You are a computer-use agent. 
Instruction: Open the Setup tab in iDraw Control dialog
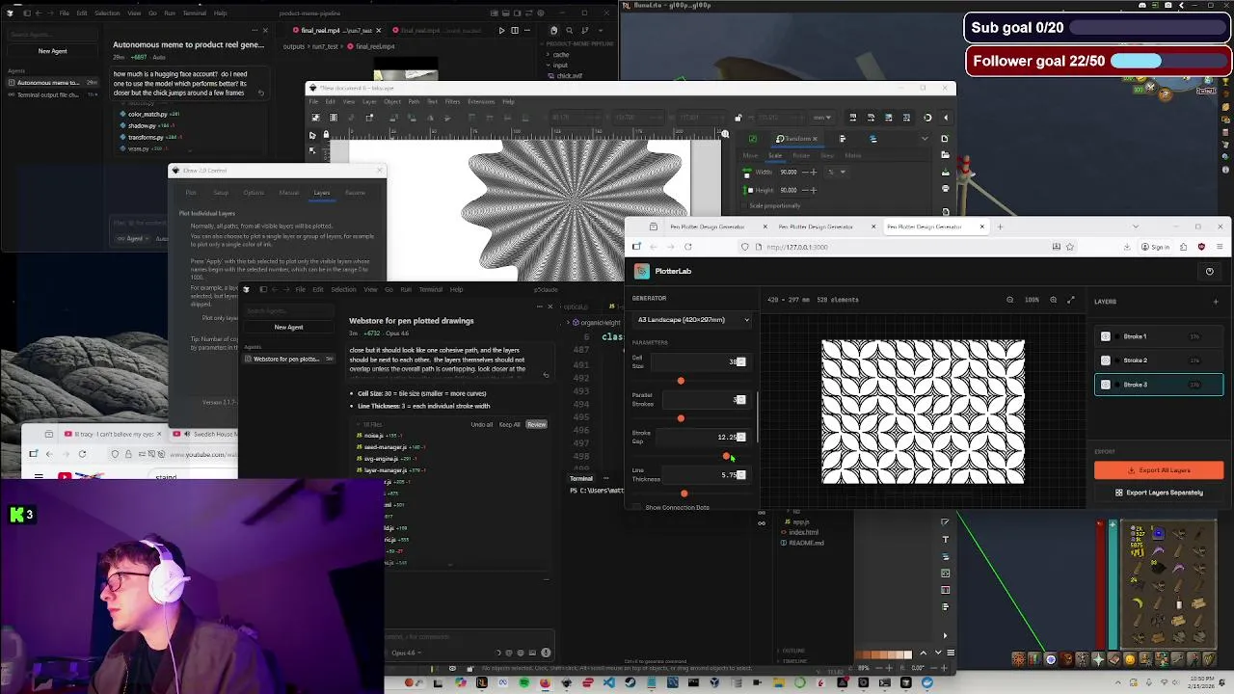tap(221, 193)
